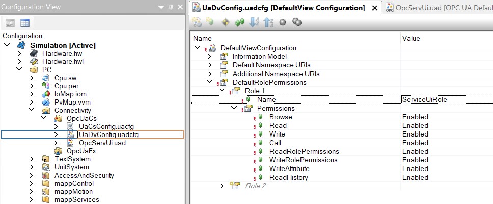493x204 pixels.
Task: Expand the Role 2 node
Action: [222, 186]
